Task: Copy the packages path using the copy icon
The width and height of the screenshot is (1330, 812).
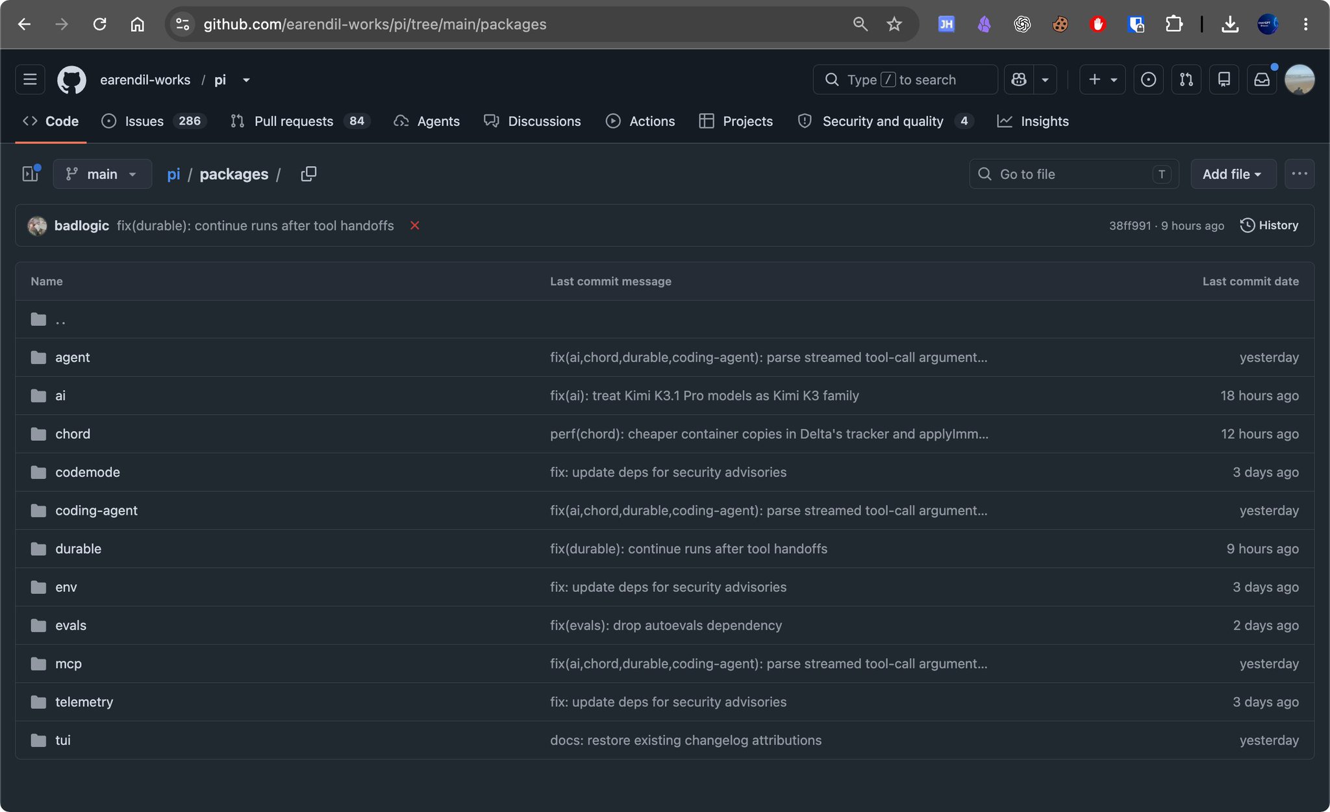Action: pyautogui.click(x=308, y=174)
